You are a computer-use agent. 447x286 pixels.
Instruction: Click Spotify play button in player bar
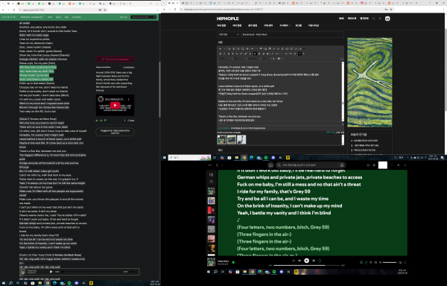[x=306, y=261]
